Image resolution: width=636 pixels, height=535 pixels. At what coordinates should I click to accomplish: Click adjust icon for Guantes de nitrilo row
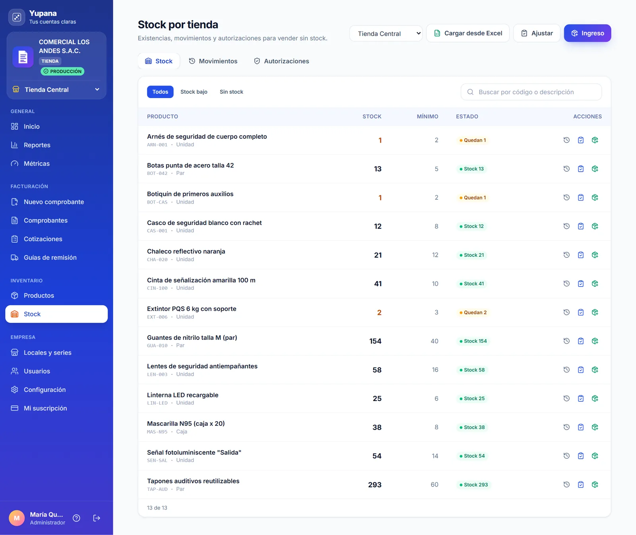point(581,341)
